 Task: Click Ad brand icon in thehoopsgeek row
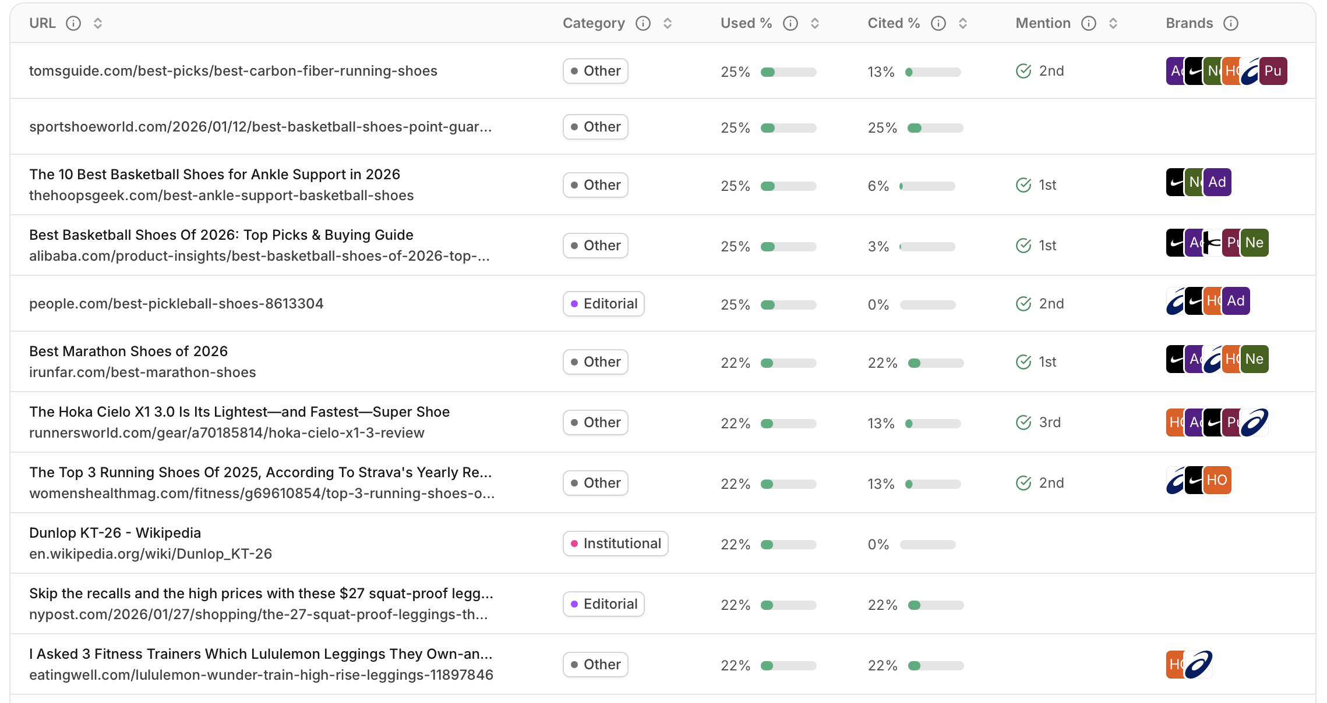click(1217, 182)
